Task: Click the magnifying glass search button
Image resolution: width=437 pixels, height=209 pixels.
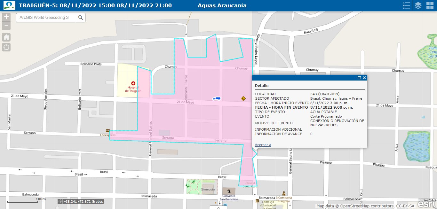Action: tap(81, 18)
